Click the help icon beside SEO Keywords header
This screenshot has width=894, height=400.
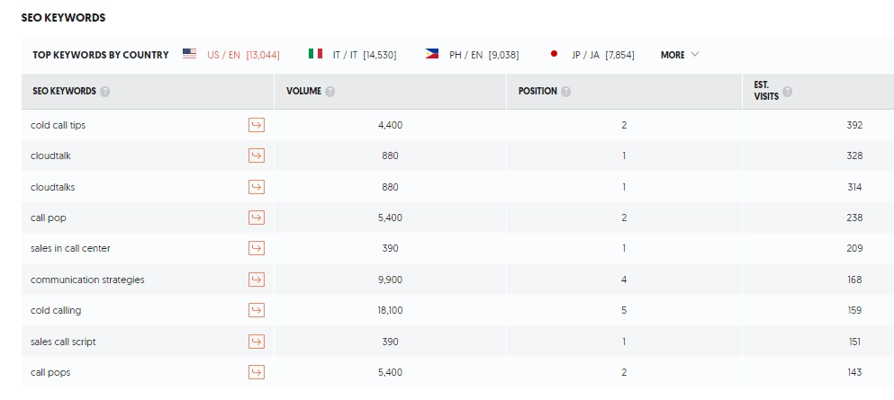coord(105,92)
